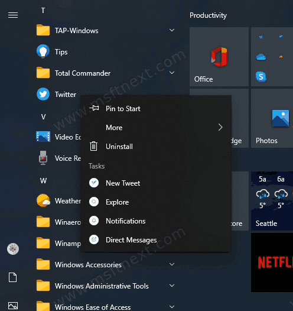This screenshot has width=293, height=311.
Task: Click the Windows Administrative Tools label
Action: pyautogui.click(x=102, y=286)
